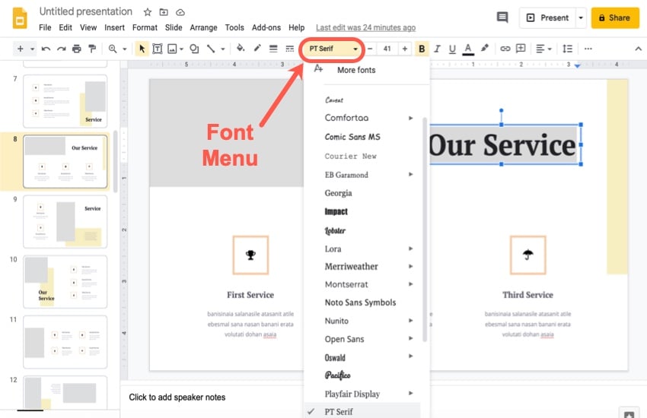Star the Untitled presentation
This screenshot has height=418, width=647.
click(147, 12)
